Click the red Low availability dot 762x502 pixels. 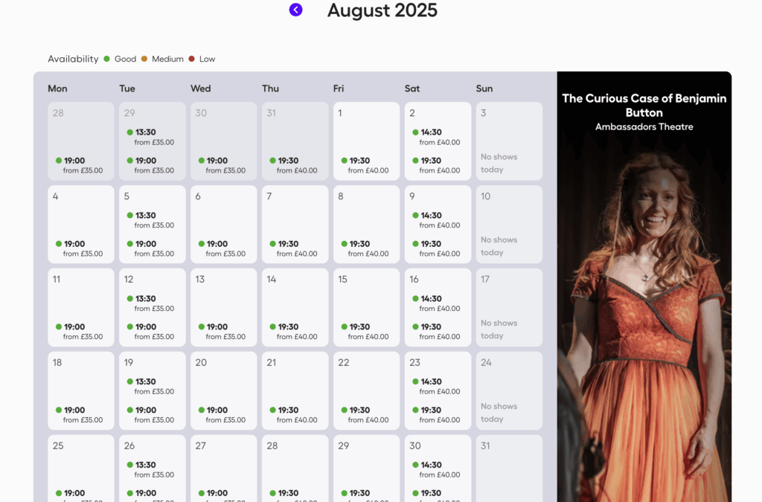[191, 59]
